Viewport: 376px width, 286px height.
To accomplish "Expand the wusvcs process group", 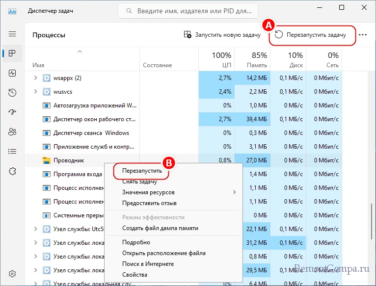I will click(x=35, y=91).
